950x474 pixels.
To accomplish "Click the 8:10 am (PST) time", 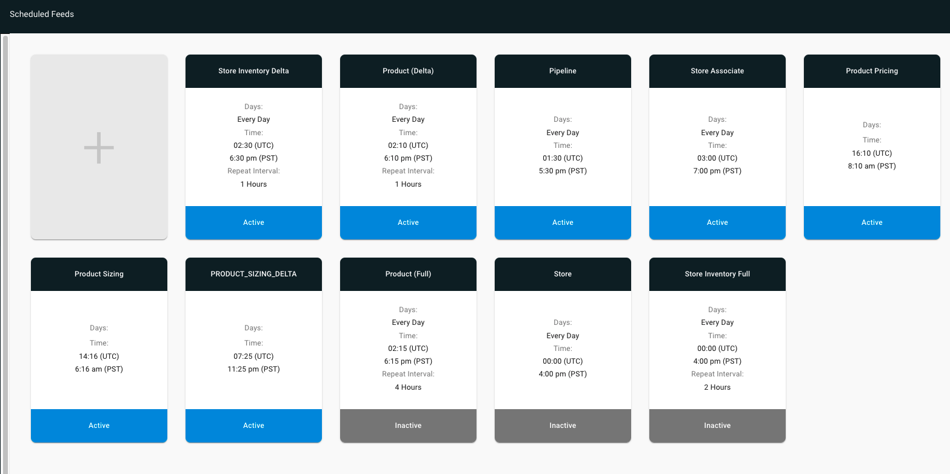I will (x=872, y=166).
